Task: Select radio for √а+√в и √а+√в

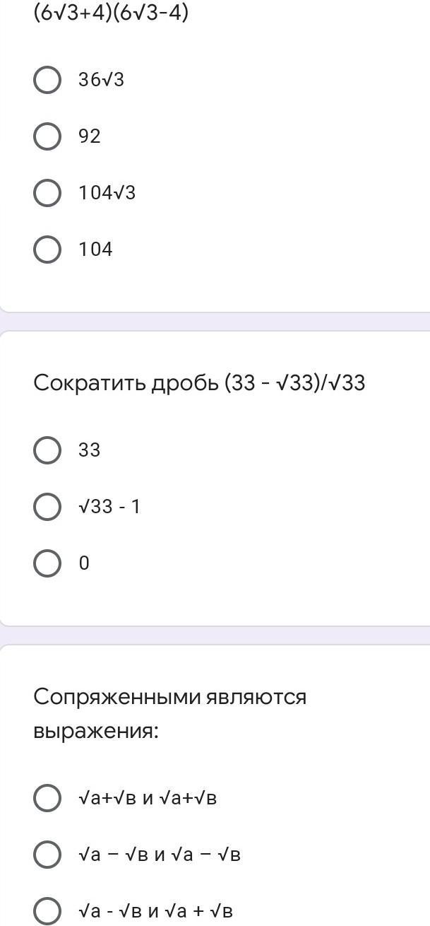Action: (x=47, y=798)
